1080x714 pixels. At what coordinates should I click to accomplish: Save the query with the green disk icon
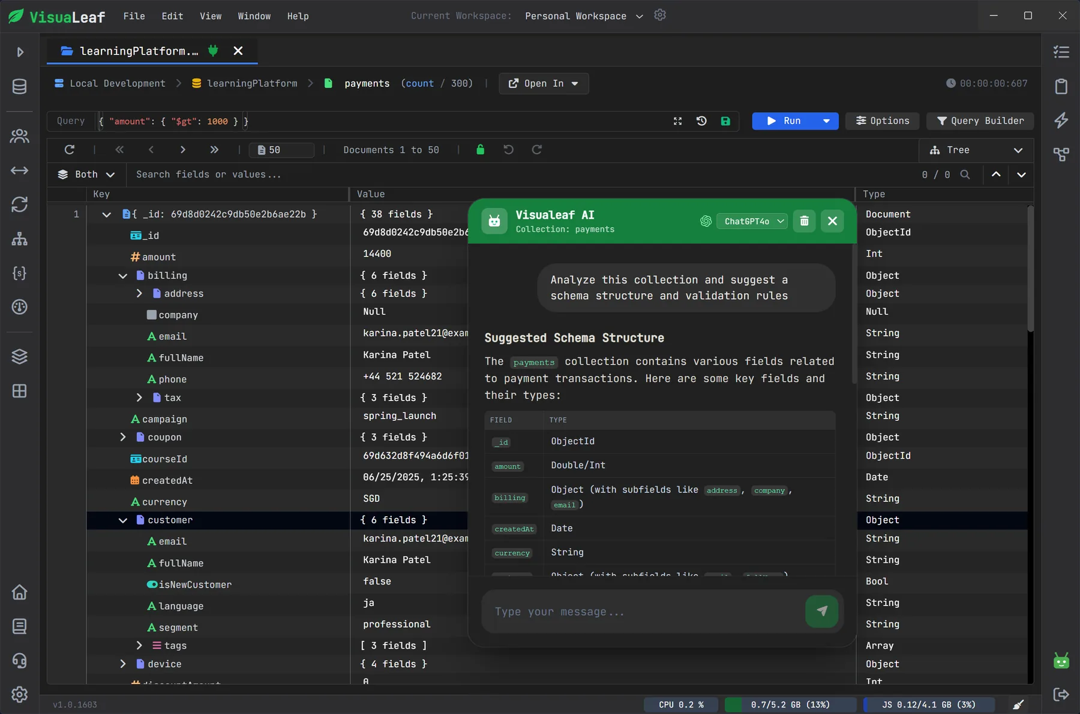[725, 121]
